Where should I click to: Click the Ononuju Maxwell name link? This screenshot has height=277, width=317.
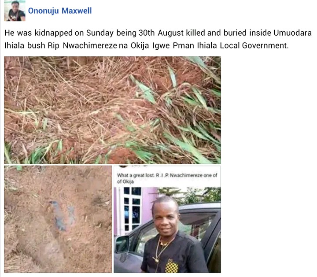60,11
